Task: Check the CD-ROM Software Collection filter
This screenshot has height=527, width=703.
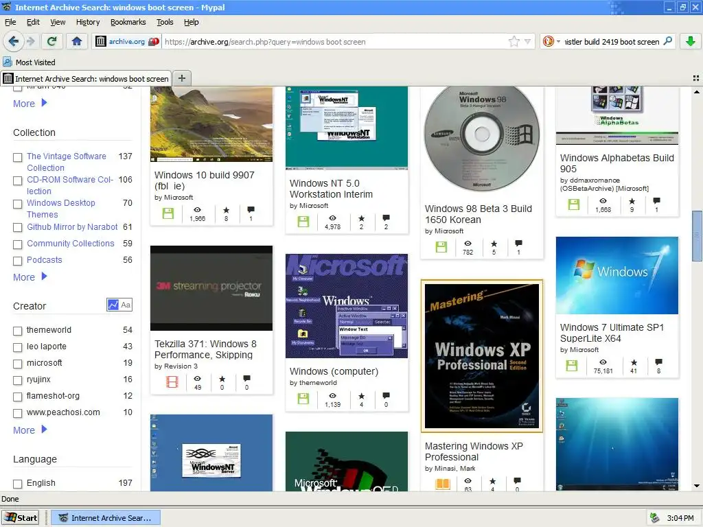Action: (17, 180)
